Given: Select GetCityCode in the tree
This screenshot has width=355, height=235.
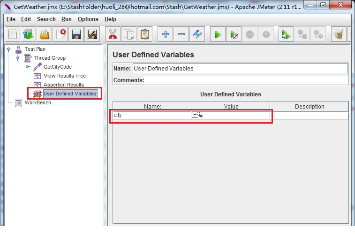Looking at the screenshot, I should [58, 67].
